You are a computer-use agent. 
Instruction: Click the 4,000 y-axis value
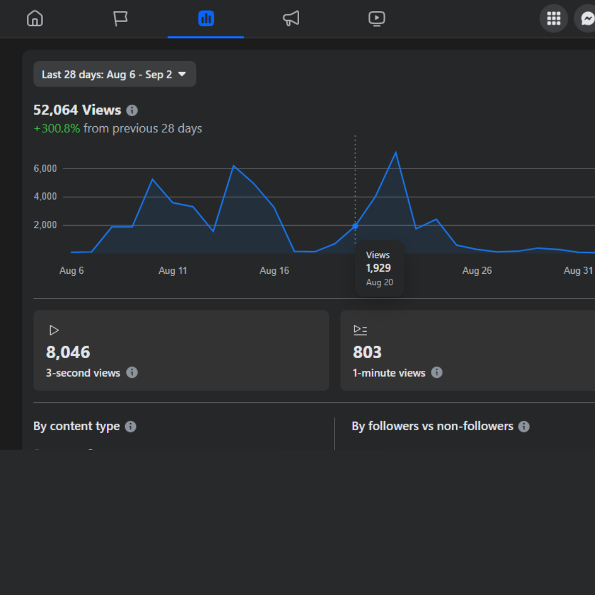(45, 197)
